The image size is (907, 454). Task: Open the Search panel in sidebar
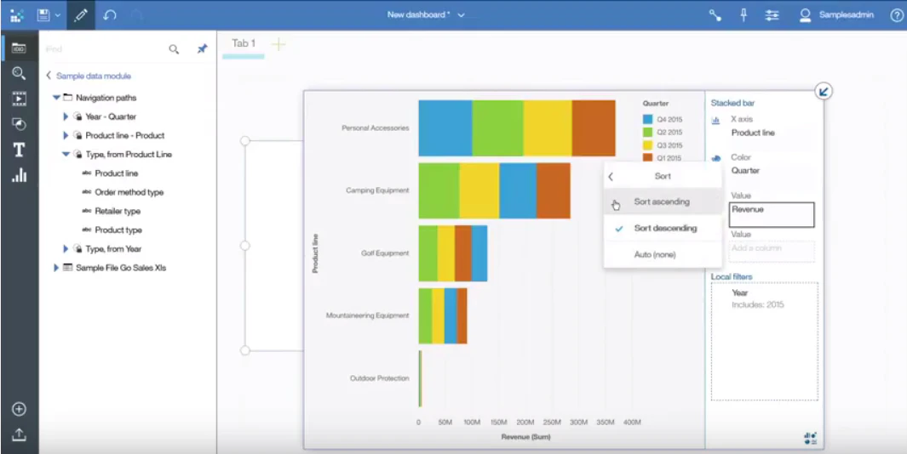click(19, 73)
